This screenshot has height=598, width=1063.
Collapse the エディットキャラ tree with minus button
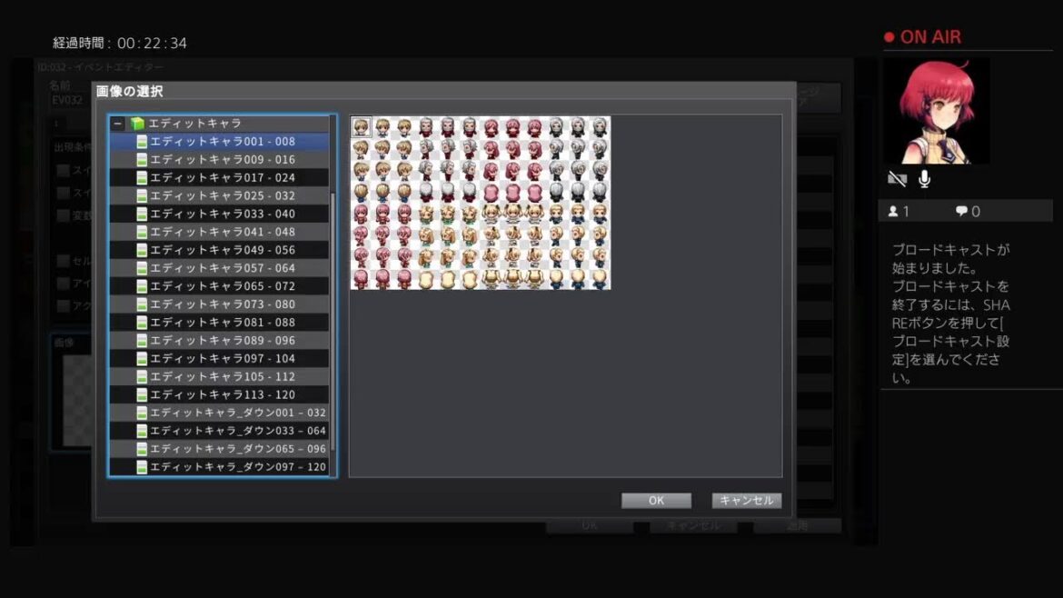118,124
